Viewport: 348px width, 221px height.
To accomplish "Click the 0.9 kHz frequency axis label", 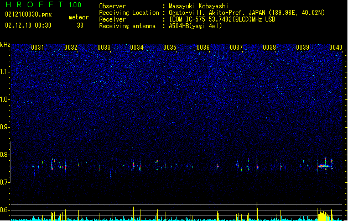I will tap(5, 127).
